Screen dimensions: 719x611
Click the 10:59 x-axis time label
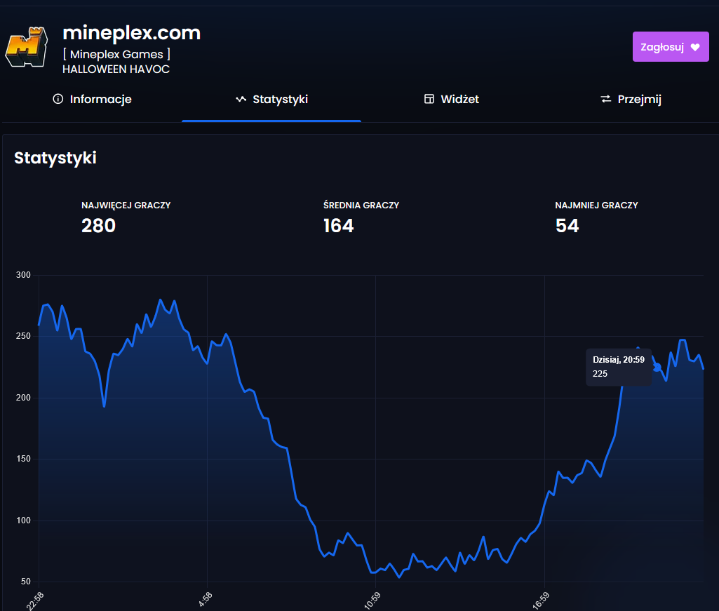click(x=373, y=600)
